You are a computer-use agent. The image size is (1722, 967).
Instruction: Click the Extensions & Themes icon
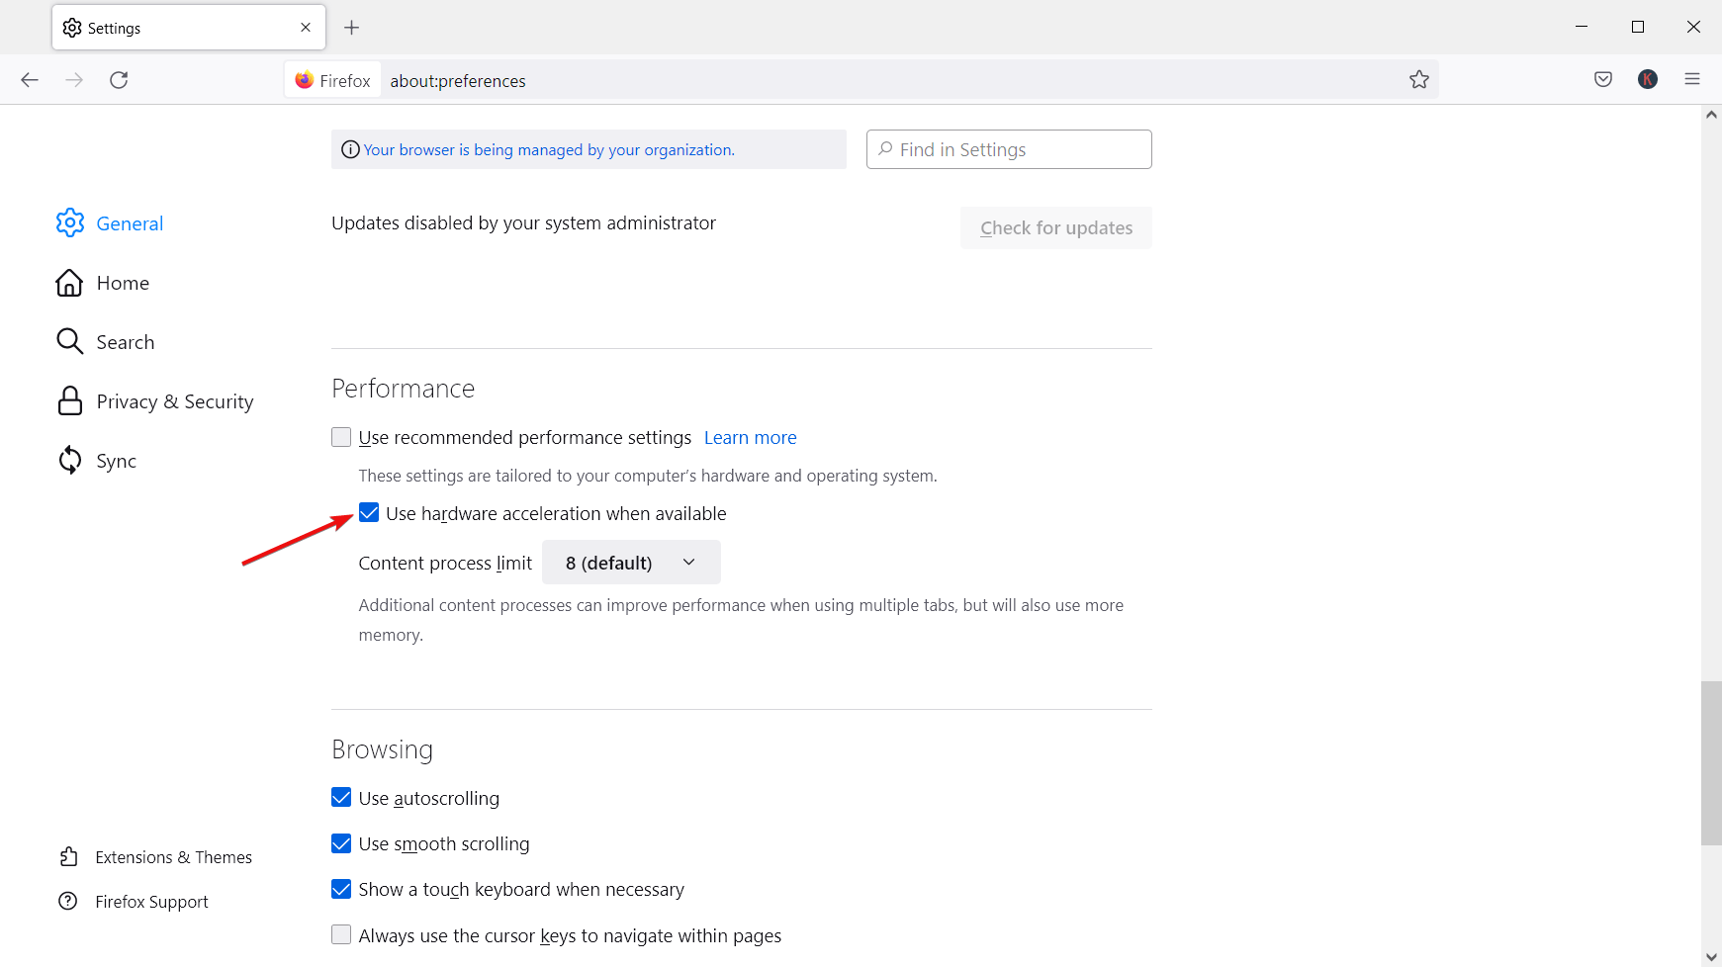68,856
